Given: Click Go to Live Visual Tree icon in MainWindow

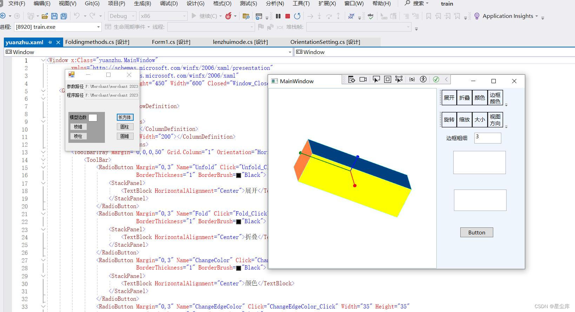Looking at the screenshot, I should (352, 80).
